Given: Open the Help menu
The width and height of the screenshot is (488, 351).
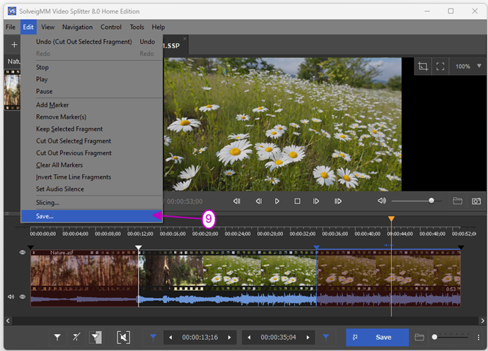Looking at the screenshot, I should pyautogui.click(x=158, y=27).
